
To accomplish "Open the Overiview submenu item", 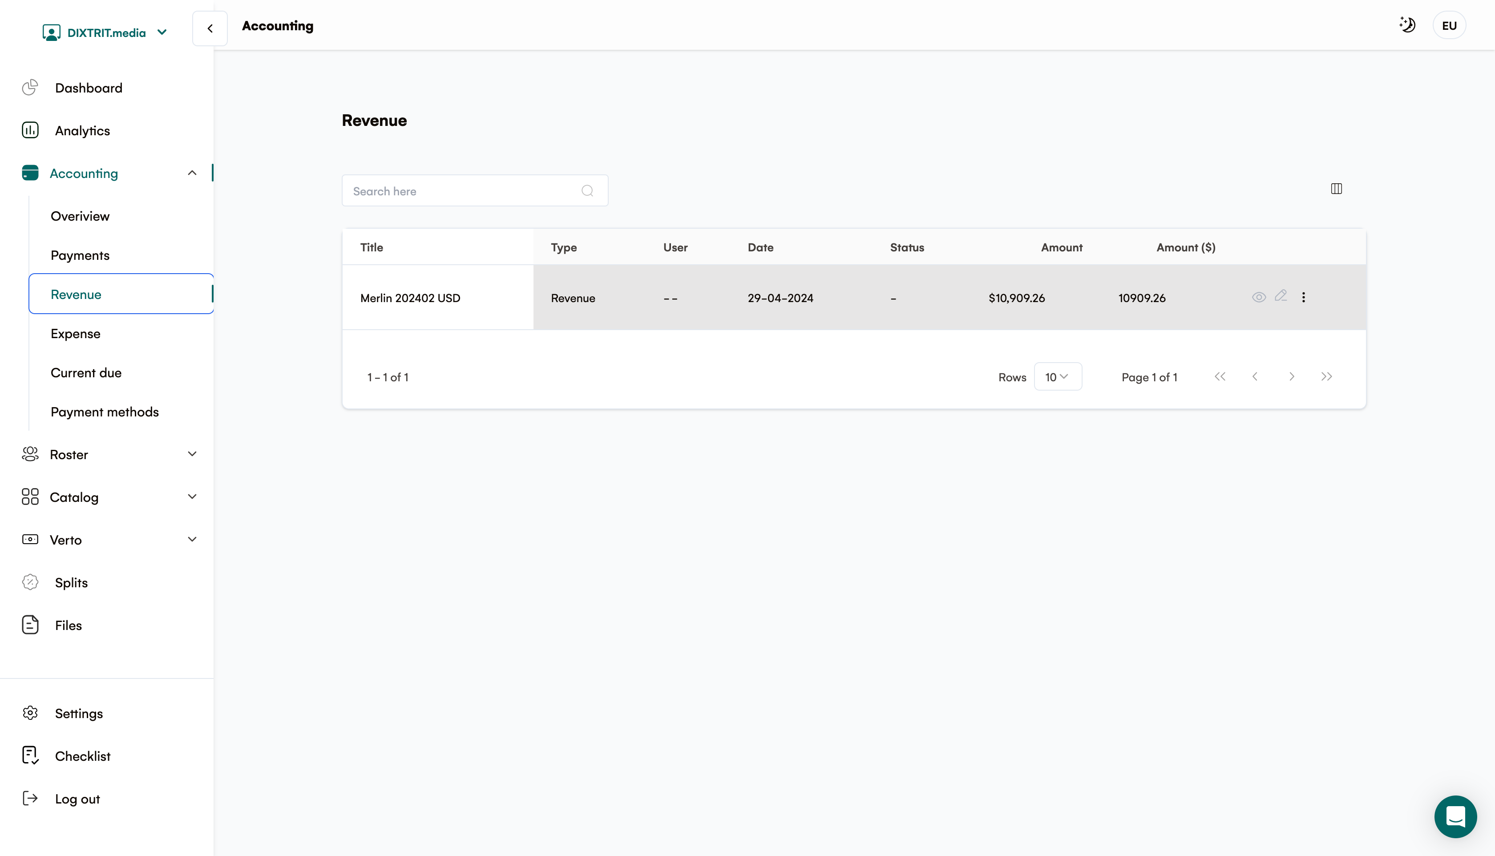I will pyautogui.click(x=80, y=216).
